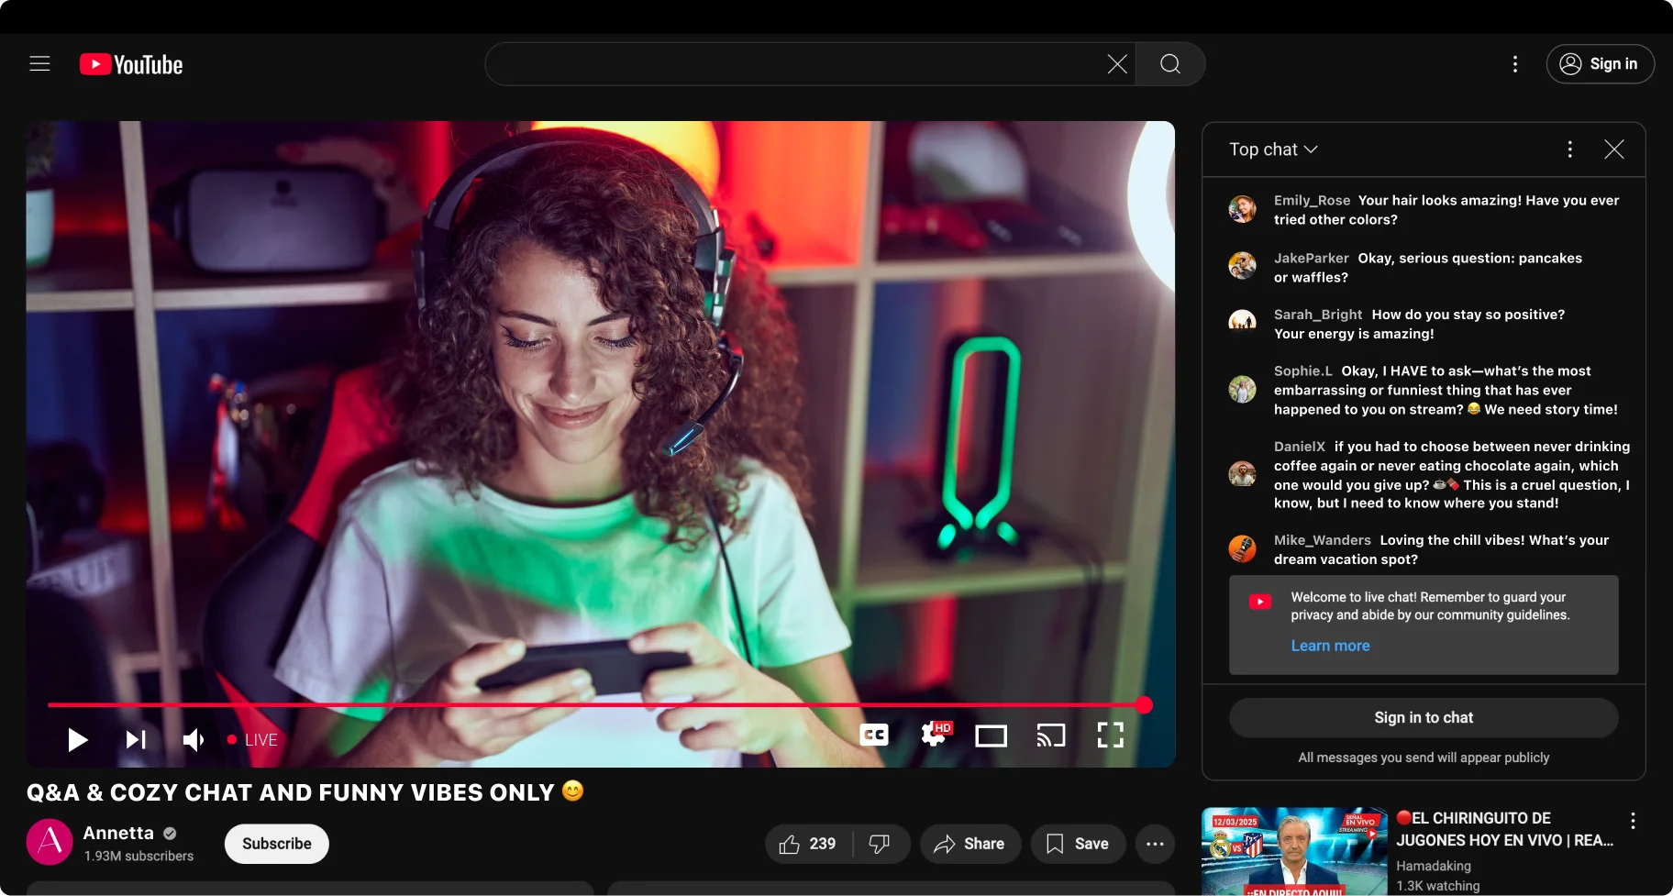1673x896 pixels.
Task: Follow the Learn more link in chat
Action: tap(1330, 646)
